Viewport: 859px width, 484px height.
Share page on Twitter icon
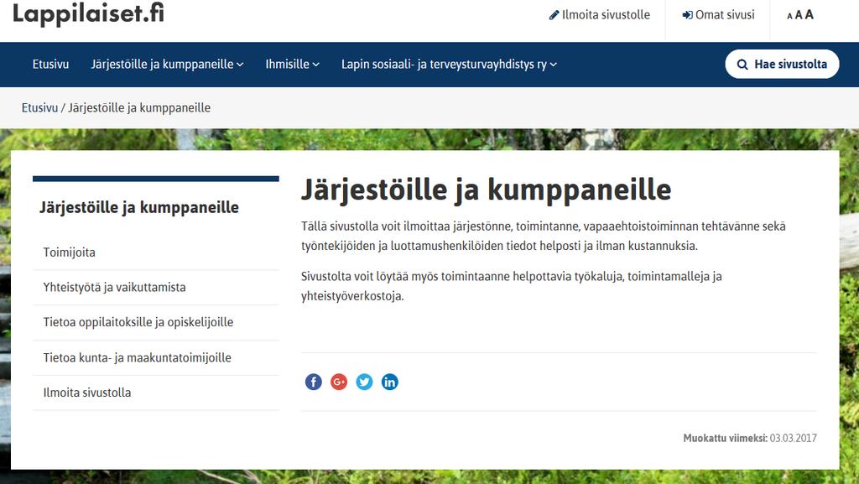click(x=364, y=382)
